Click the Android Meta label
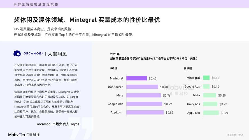The image size is (249, 140). click(196, 95)
